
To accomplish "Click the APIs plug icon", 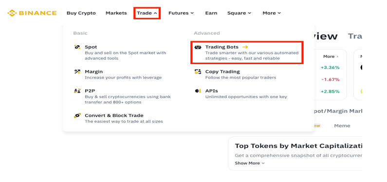I will coord(198,91).
